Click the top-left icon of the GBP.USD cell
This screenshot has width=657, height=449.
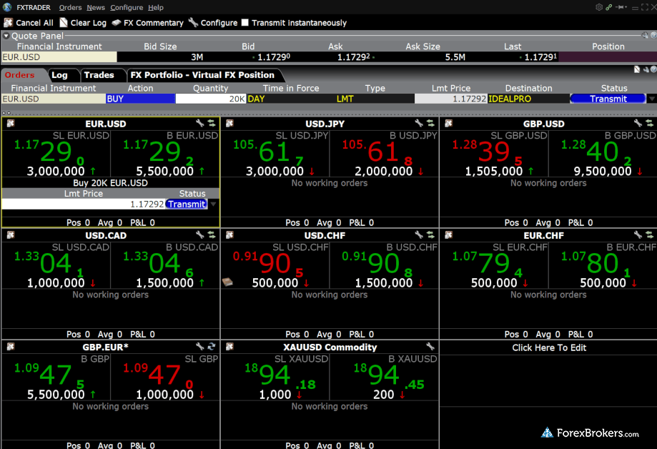pyautogui.click(x=448, y=123)
